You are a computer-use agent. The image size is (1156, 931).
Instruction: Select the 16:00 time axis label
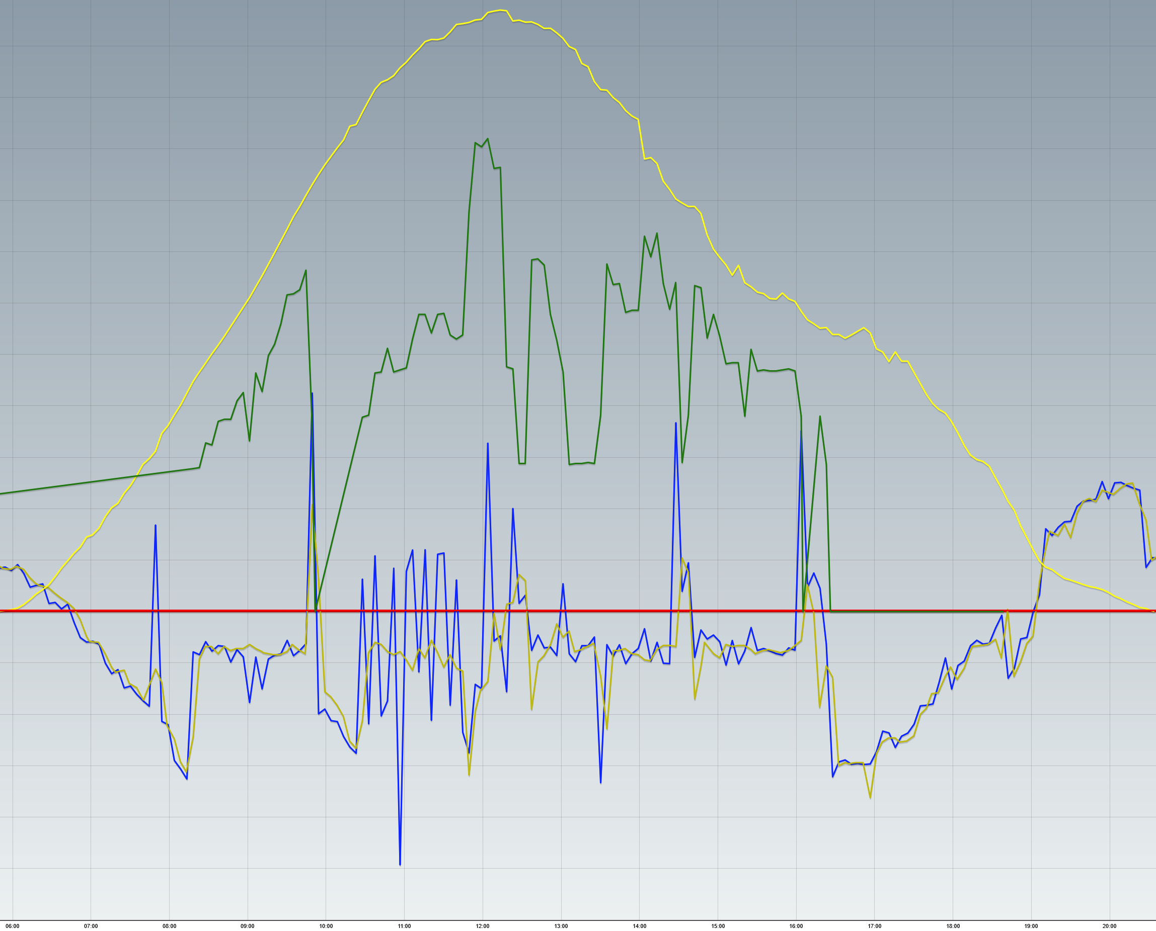[796, 926]
